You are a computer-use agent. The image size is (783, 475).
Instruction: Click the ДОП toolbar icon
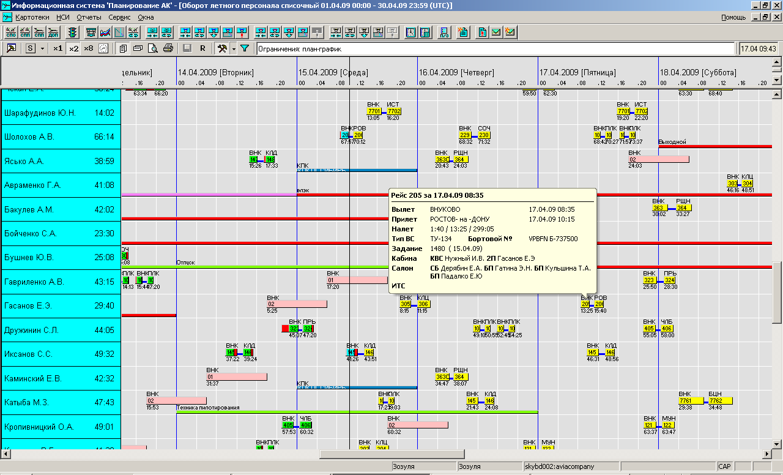(x=53, y=32)
